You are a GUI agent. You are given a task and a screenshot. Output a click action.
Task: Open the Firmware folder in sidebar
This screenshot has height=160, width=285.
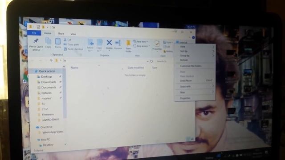(x=48, y=115)
